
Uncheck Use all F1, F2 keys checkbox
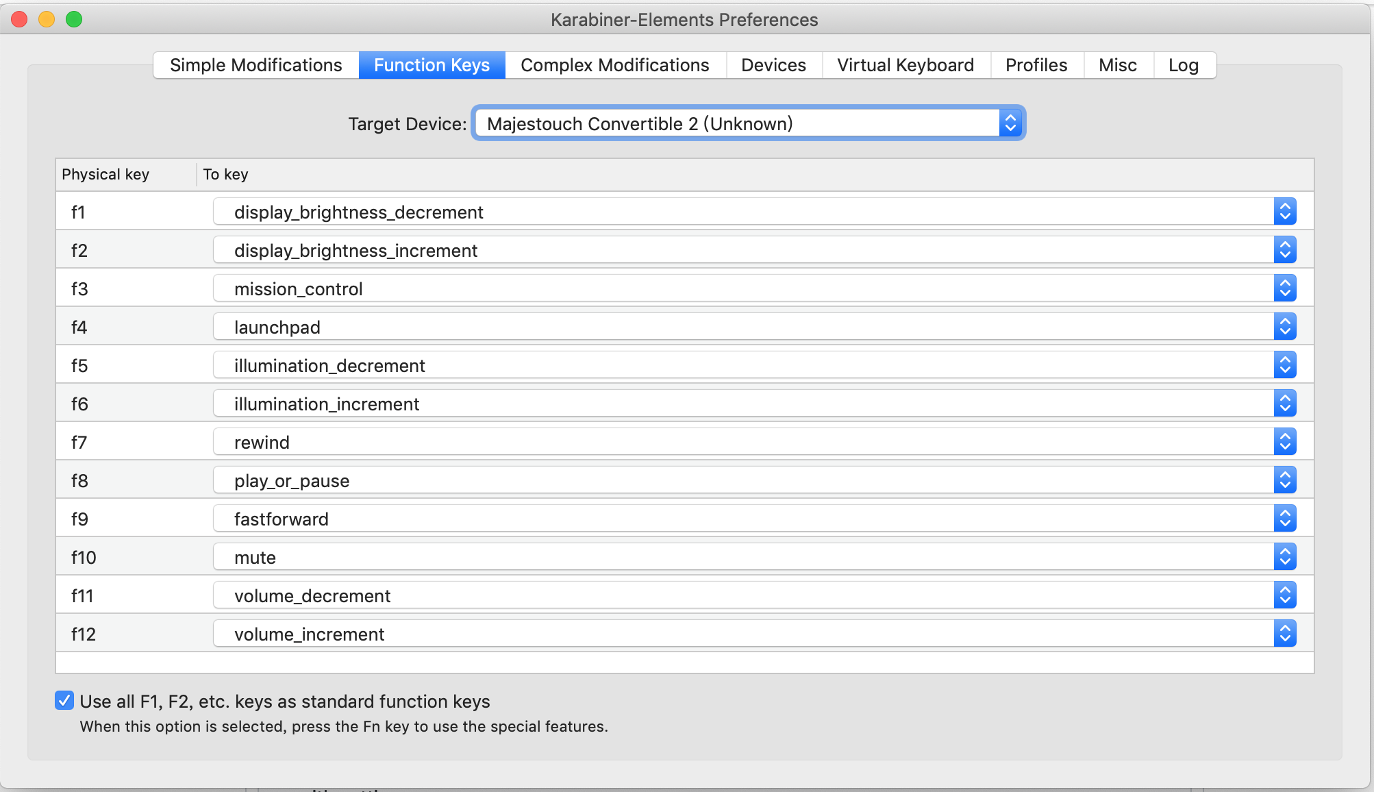[64, 701]
